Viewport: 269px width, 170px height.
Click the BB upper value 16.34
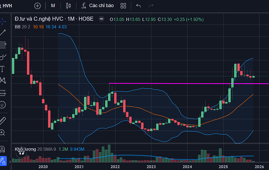tap(51, 27)
